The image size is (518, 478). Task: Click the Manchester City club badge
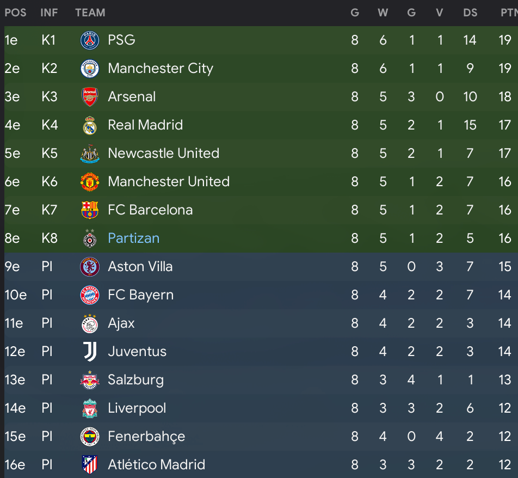[90, 69]
